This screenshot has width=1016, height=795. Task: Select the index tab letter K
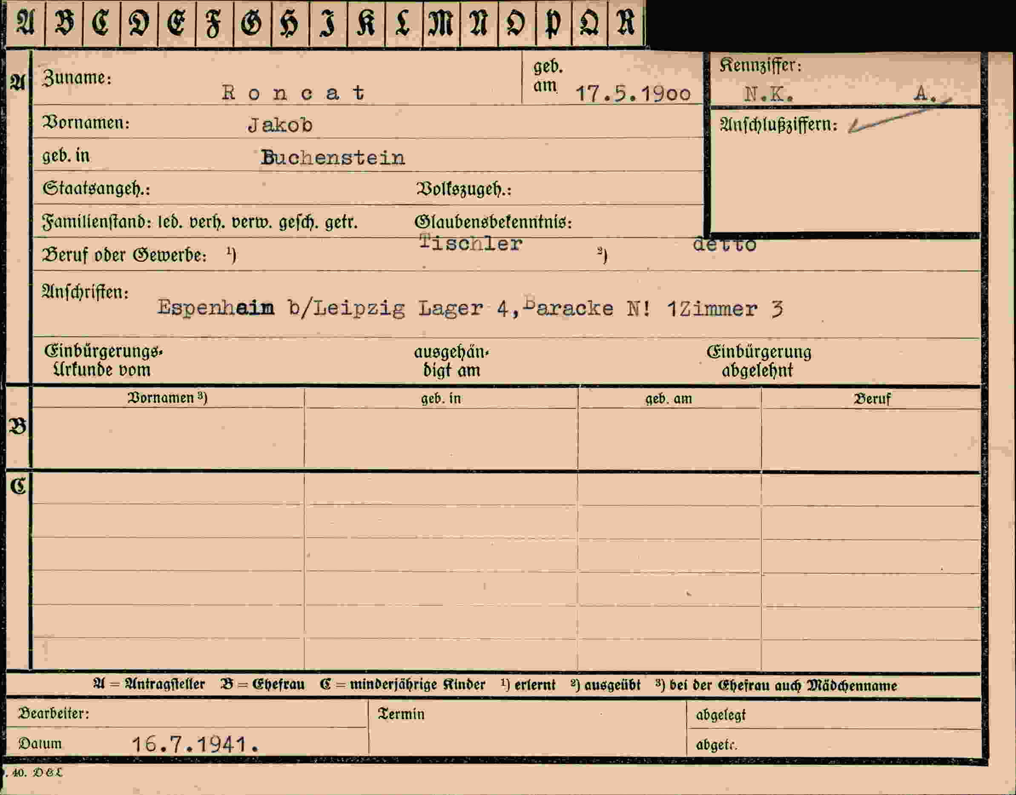(x=366, y=23)
